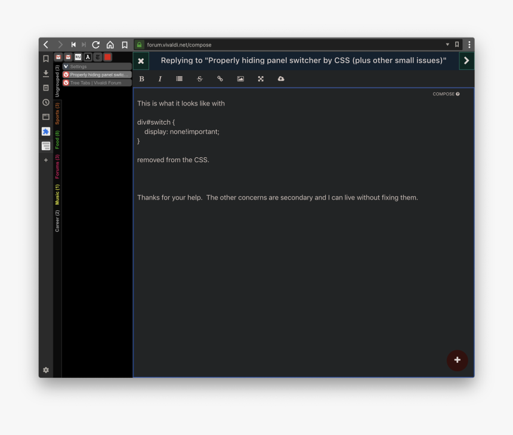Click the 'div#switch {' line
The width and height of the screenshot is (513, 435).
click(156, 122)
